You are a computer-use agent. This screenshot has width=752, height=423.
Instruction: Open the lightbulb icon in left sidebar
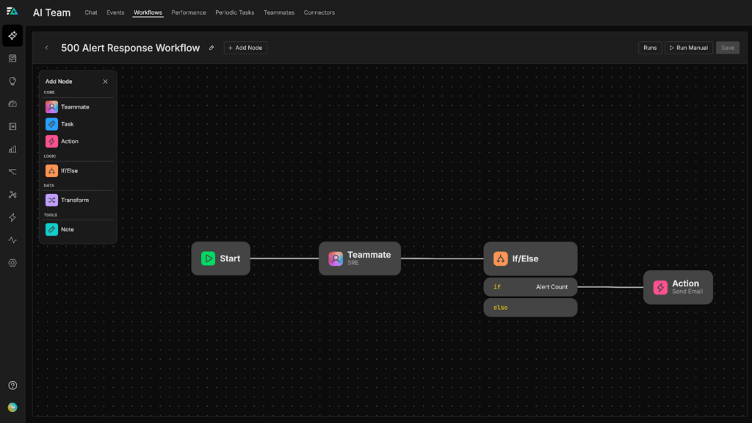pyautogui.click(x=12, y=82)
